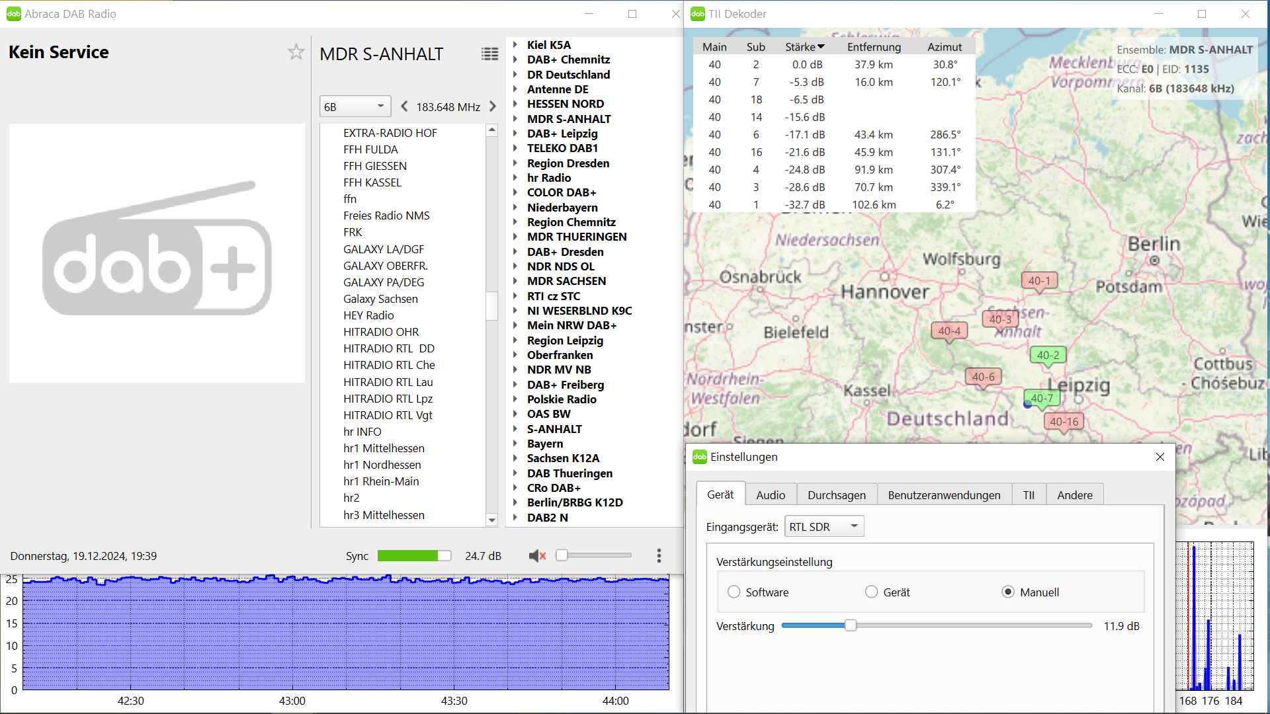Step to previous channel frequency arrow
The height and width of the screenshot is (714, 1270).
click(x=404, y=106)
